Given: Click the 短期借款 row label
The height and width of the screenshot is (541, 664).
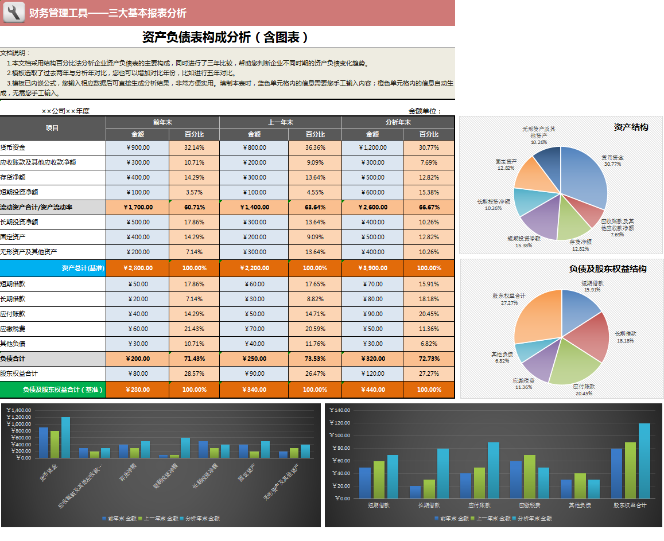Looking at the screenshot, I should 52,284.
